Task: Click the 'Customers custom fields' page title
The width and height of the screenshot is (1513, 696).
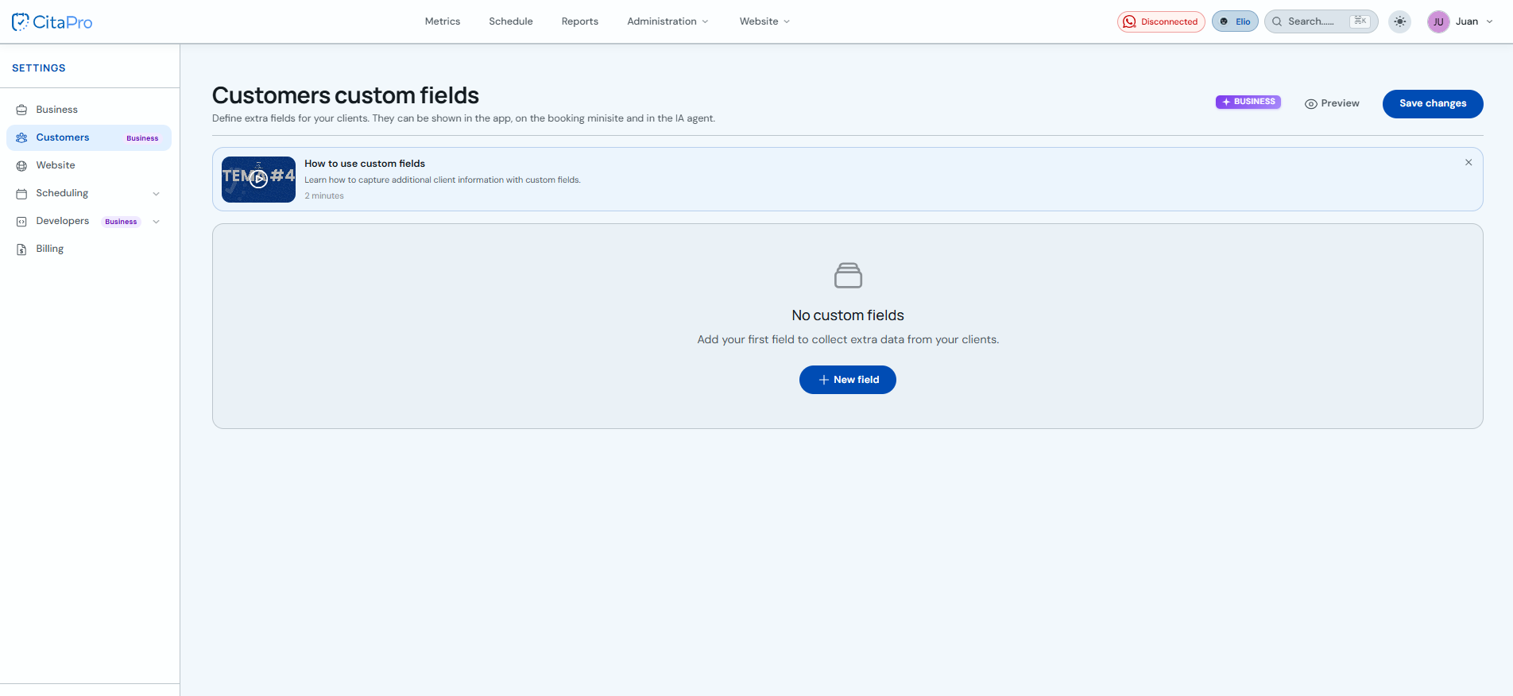Action: pyautogui.click(x=346, y=95)
